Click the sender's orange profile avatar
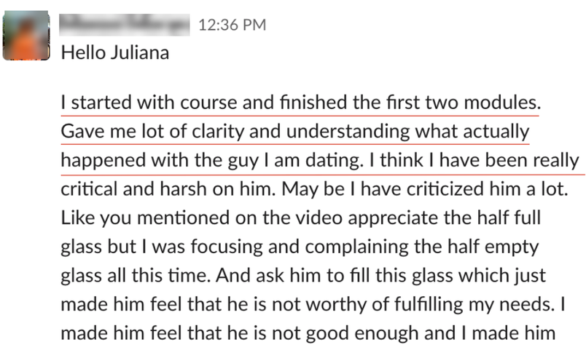 [x=28, y=36]
